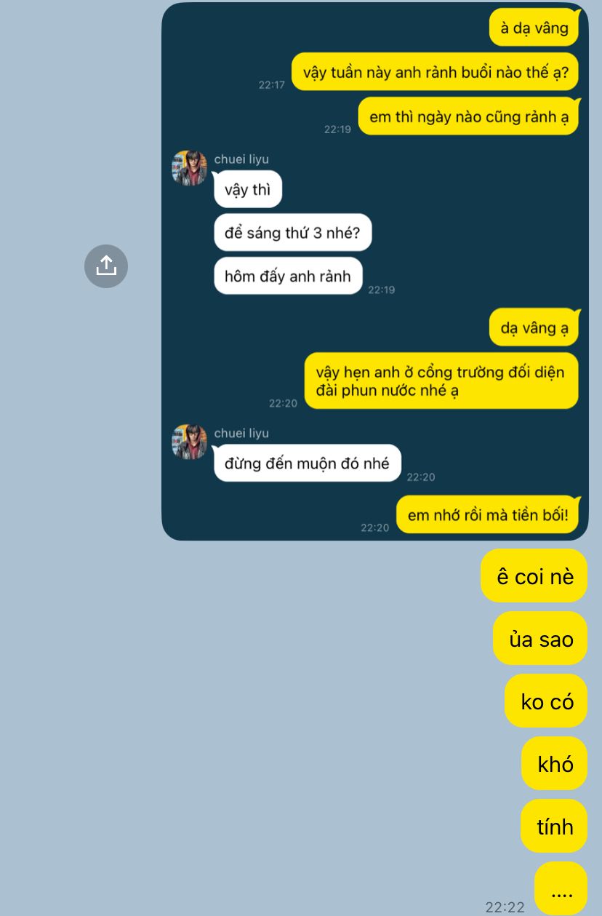Select the 'khó' message bubble
The width and height of the screenshot is (602, 916).
tap(554, 764)
